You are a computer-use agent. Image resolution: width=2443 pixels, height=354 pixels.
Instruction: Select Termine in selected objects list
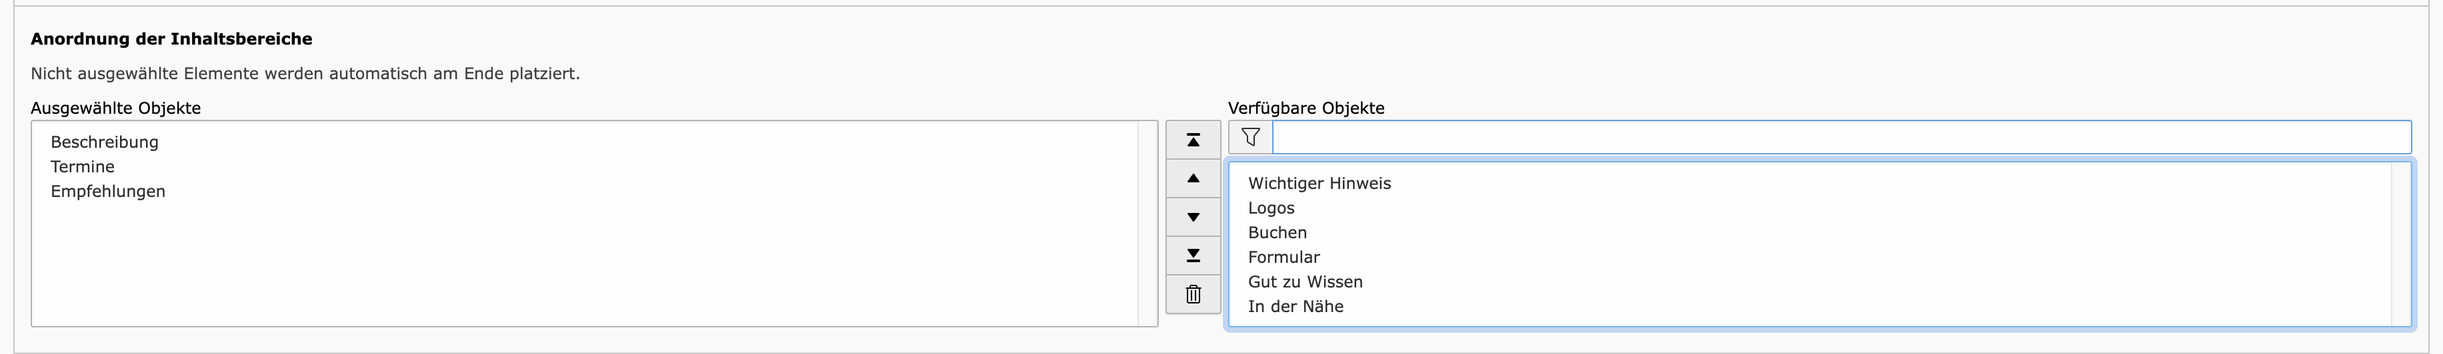[x=83, y=166]
